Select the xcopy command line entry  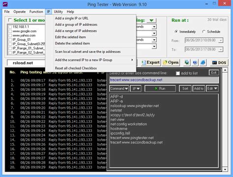click(x=132, y=115)
